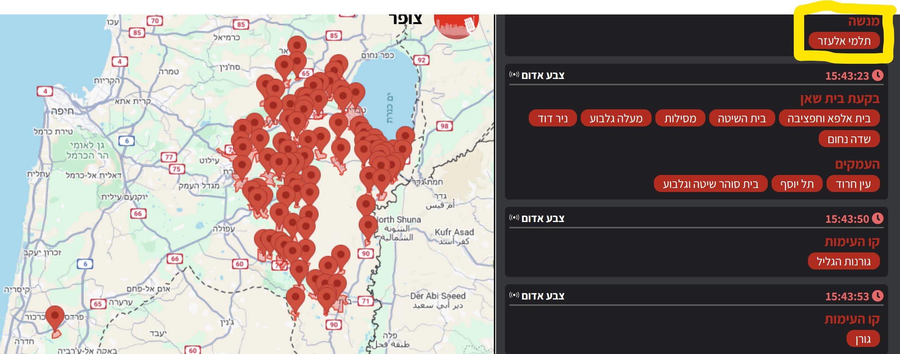Click the מגדל העמק map label

[x=199, y=186]
